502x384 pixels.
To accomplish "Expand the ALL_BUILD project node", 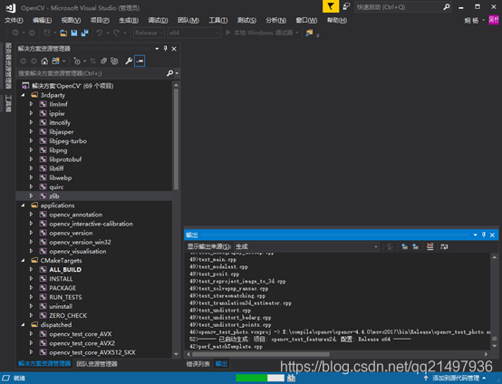I will click(x=31, y=270).
